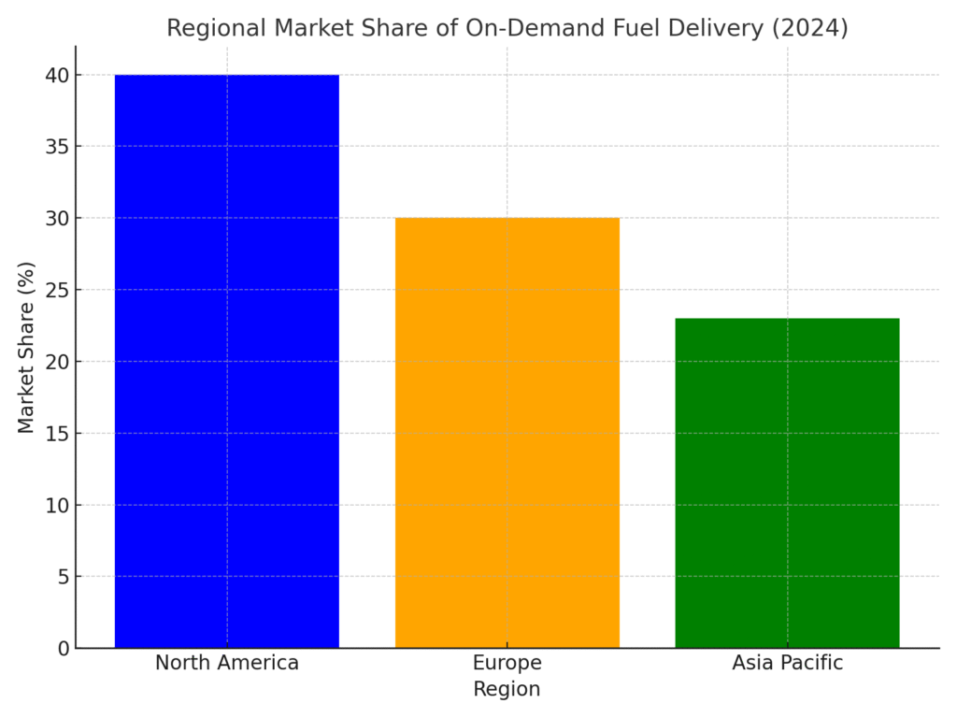Click the Region x-axis title
Image resolution: width=957 pixels, height=718 pixels.
click(507, 689)
